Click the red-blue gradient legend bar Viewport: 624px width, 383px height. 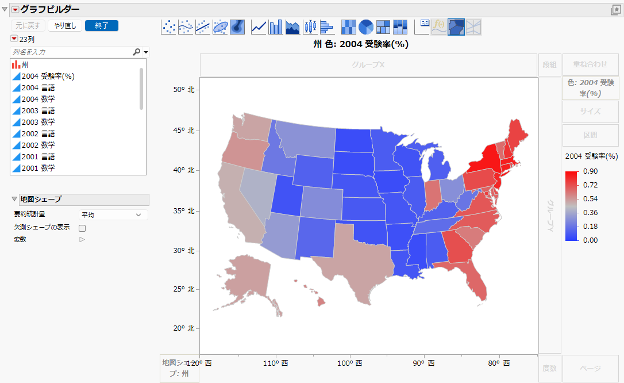572,206
